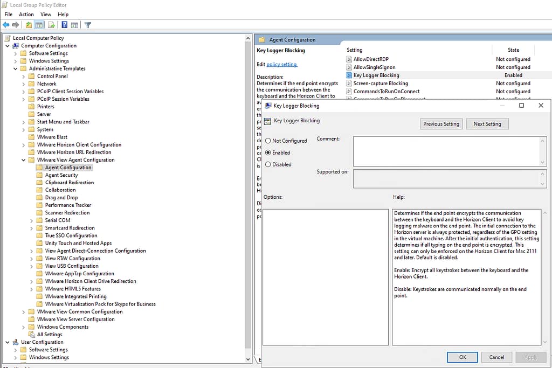This screenshot has width=552, height=368.
Task: Expand the Windows Components tree node
Action: point(24,327)
